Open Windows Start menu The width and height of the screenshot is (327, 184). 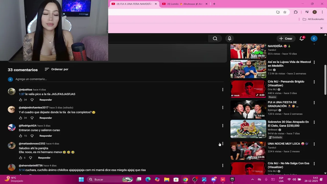click(x=81, y=179)
